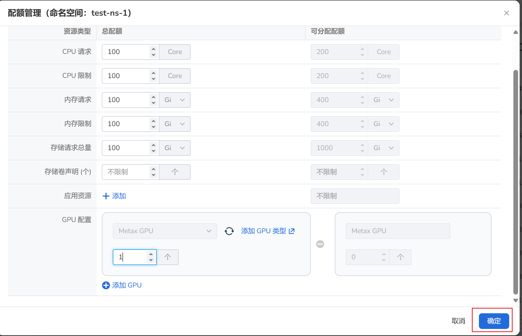Increase 内存限制 total quota value
Image resolution: width=522 pixels, height=336 pixels.
[154, 121]
